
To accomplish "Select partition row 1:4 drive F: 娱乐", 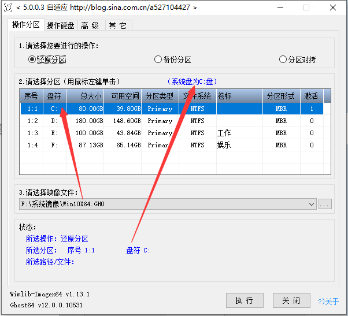I will click(173, 145).
